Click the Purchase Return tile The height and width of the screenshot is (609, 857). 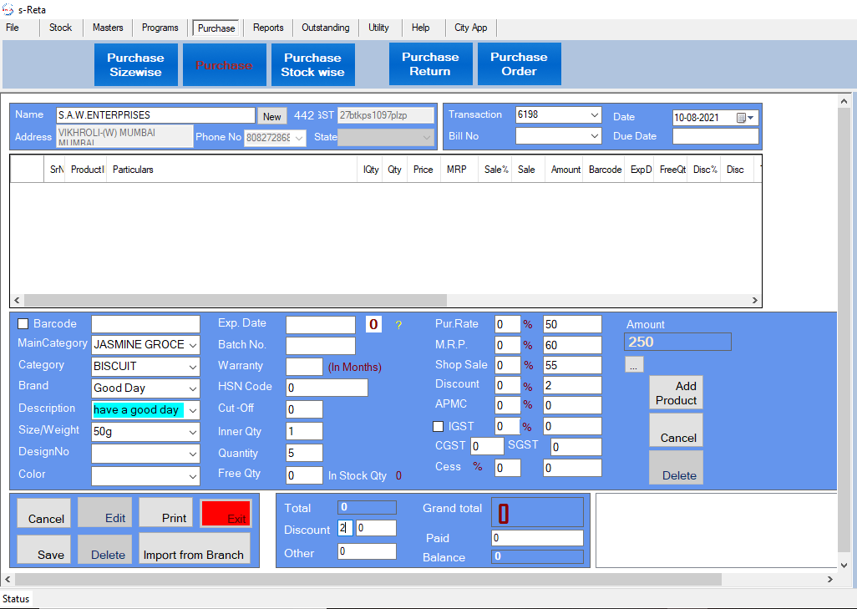click(430, 64)
